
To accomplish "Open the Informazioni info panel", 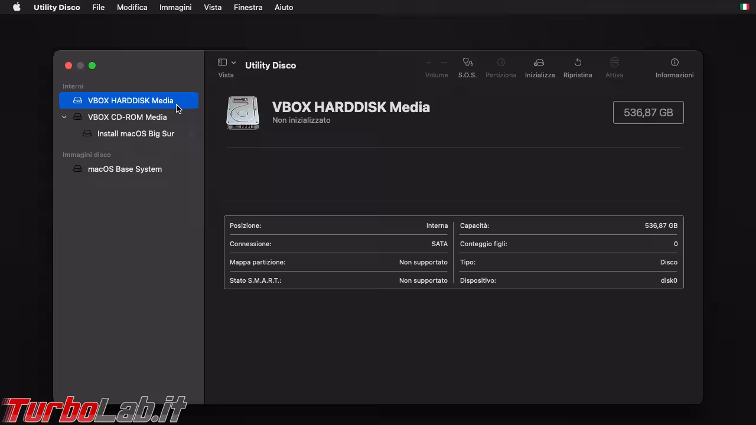I will [674, 63].
